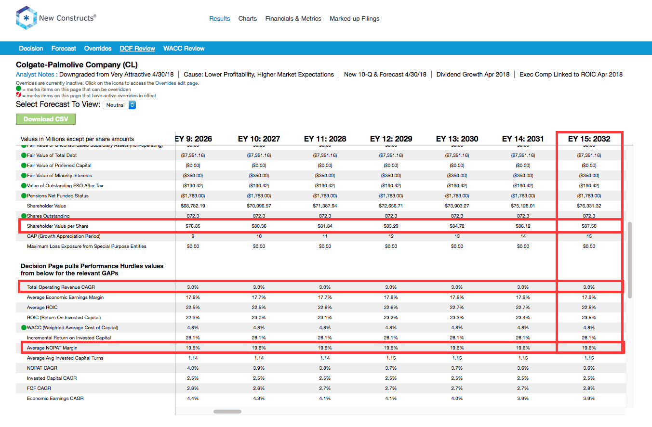This screenshot has height=427, width=652.
Task: Click the ROIC (Return On Invested Capital) label
Action: [x=64, y=318]
